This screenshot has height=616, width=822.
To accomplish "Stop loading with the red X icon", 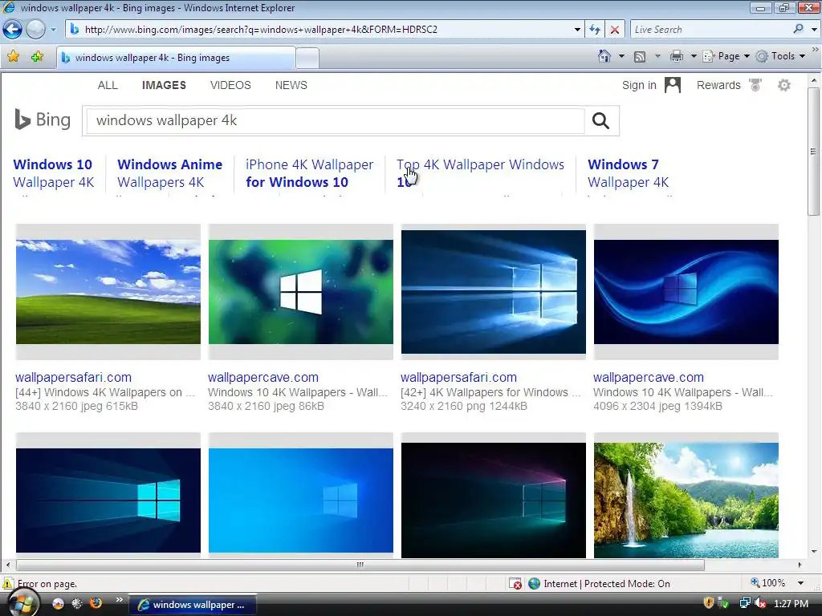I will 615,30.
